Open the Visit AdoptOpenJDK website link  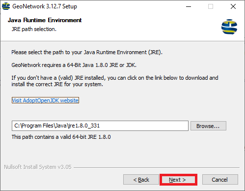point(45,100)
